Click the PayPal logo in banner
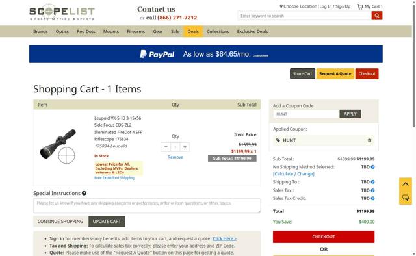Image resolution: width=416 pixels, height=256 pixels. (x=157, y=55)
